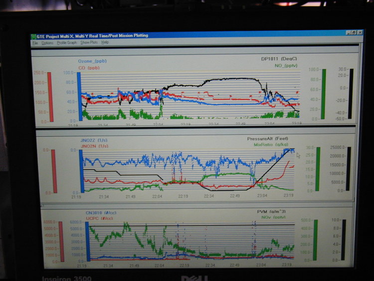Open the Options menu
This screenshot has width=374, height=281.
tap(47, 43)
